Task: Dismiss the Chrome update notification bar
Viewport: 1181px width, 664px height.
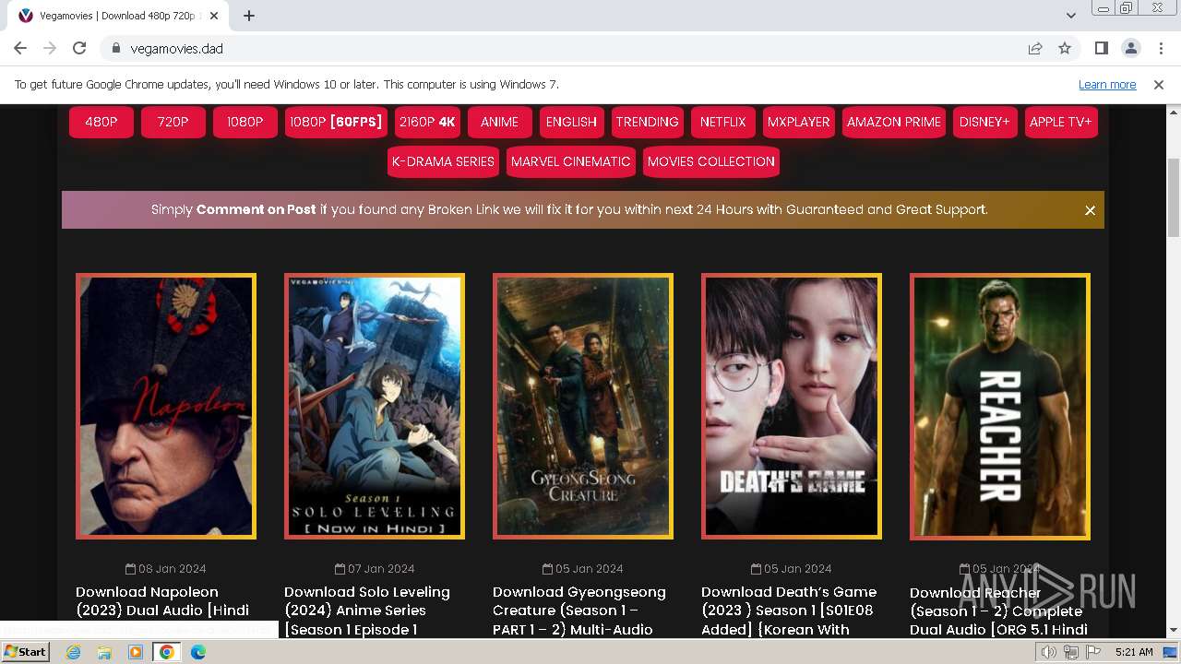Action: coord(1159,84)
